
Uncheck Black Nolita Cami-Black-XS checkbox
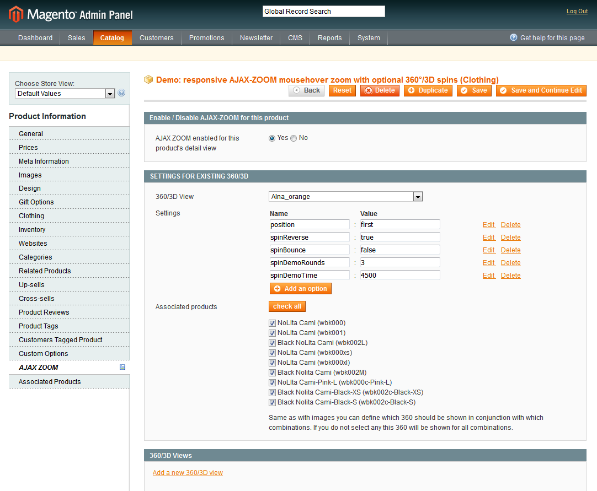[272, 392]
